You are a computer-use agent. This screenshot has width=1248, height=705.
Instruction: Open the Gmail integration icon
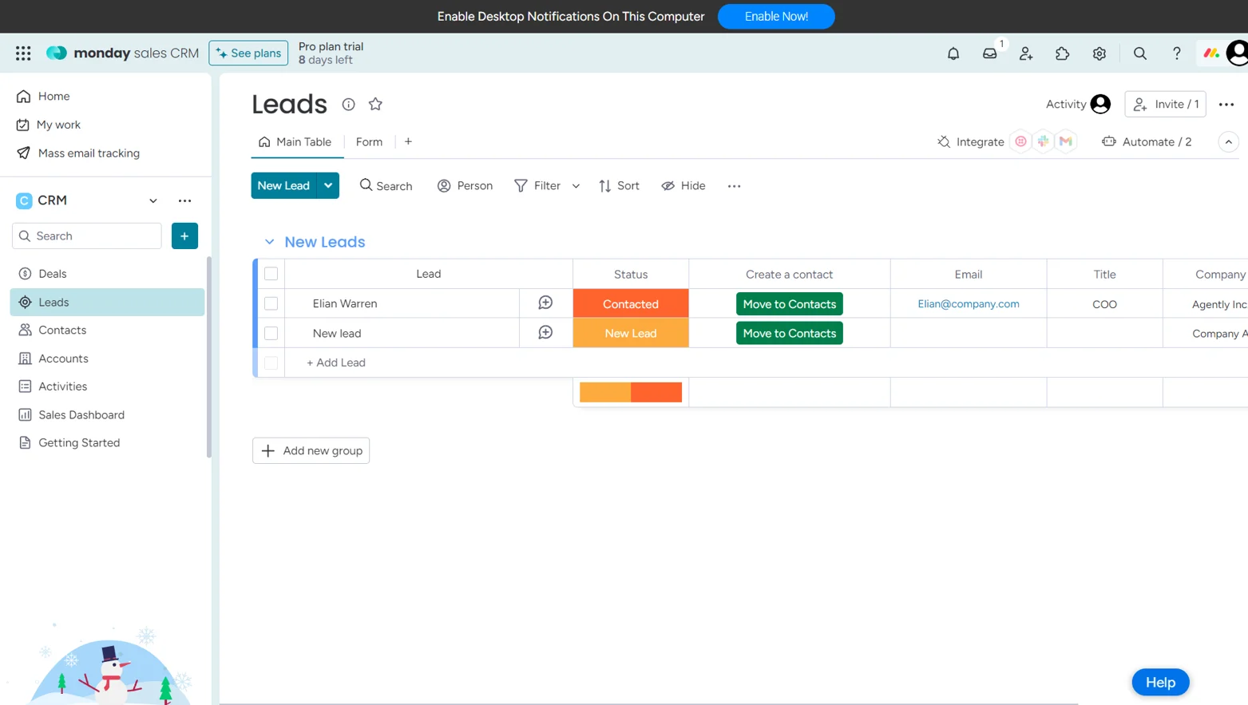pos(1065,141)
